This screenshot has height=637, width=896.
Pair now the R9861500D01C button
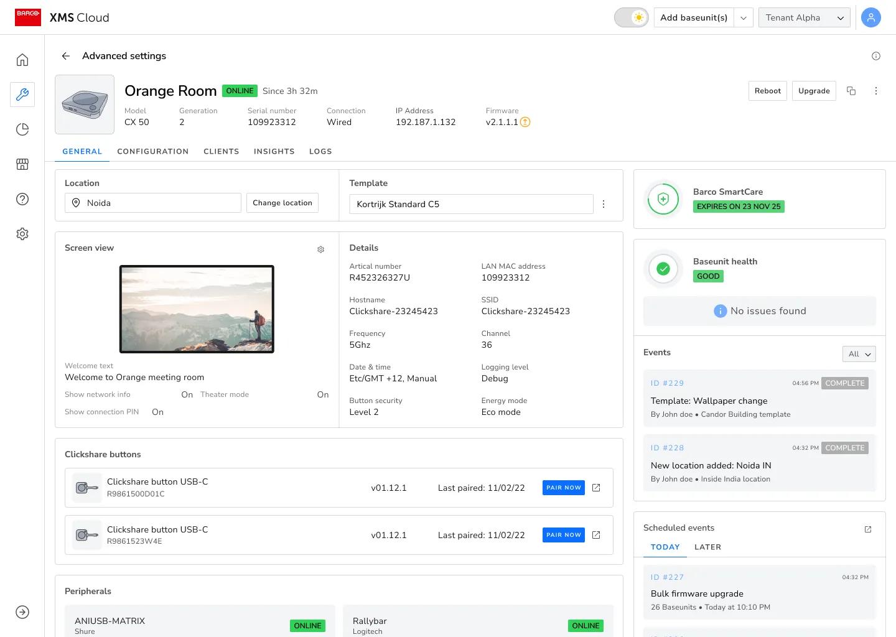point(564,488)
